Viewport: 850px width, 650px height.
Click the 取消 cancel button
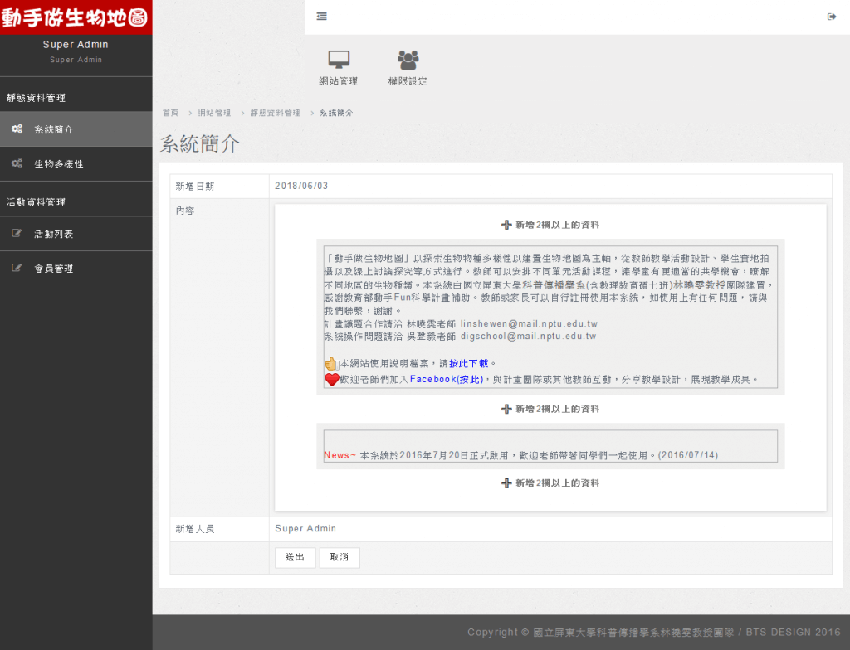pyautogui.click(x=340, y=557)
